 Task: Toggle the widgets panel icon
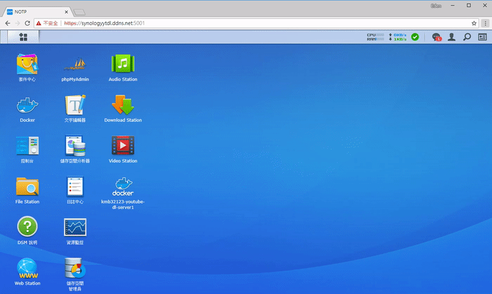tap(482, 37)
